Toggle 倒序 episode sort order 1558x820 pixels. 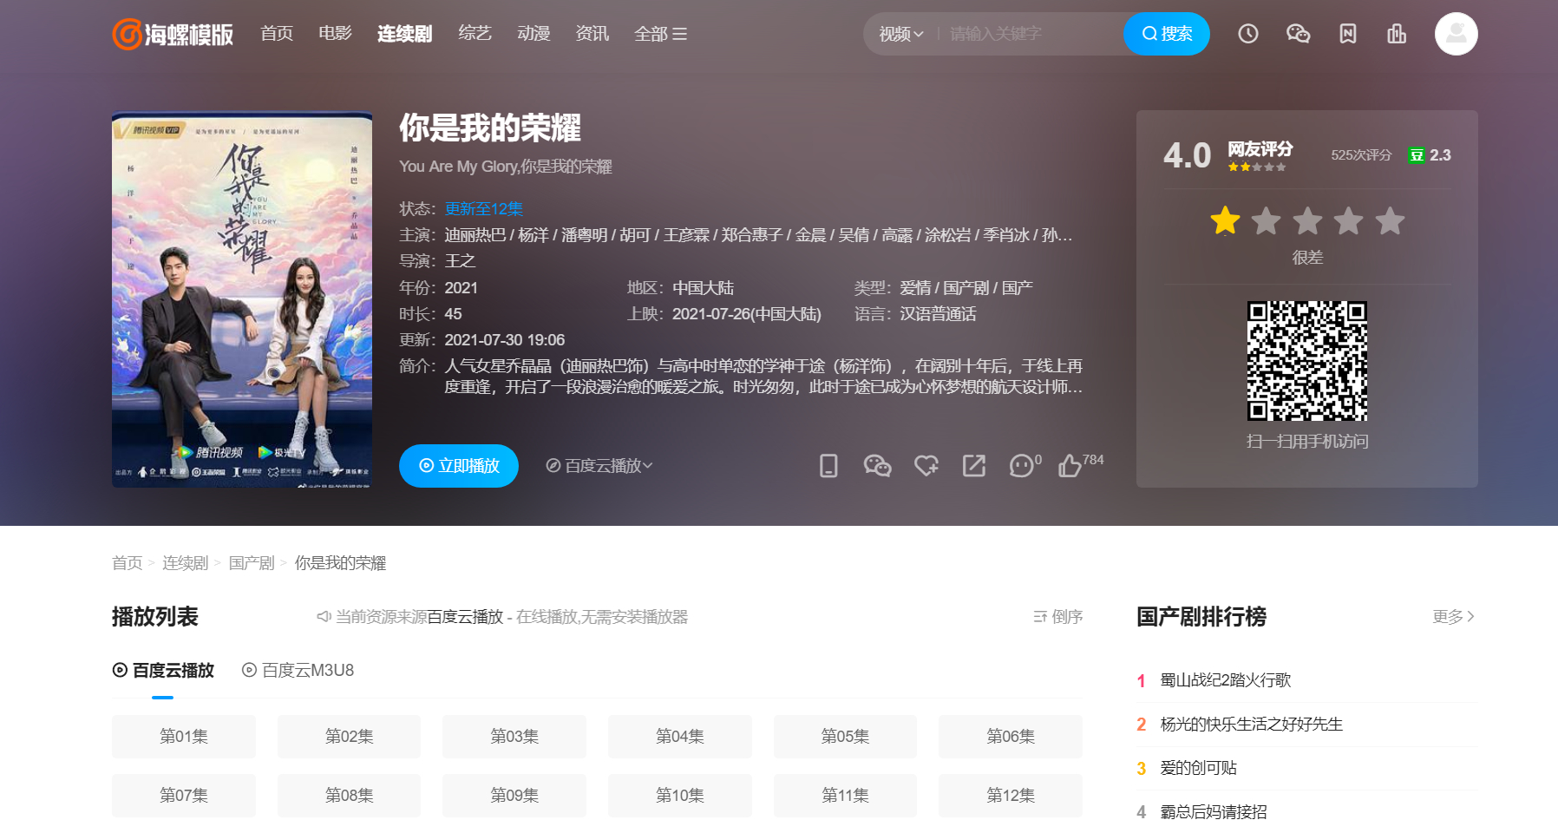[x=1057, y=617]
